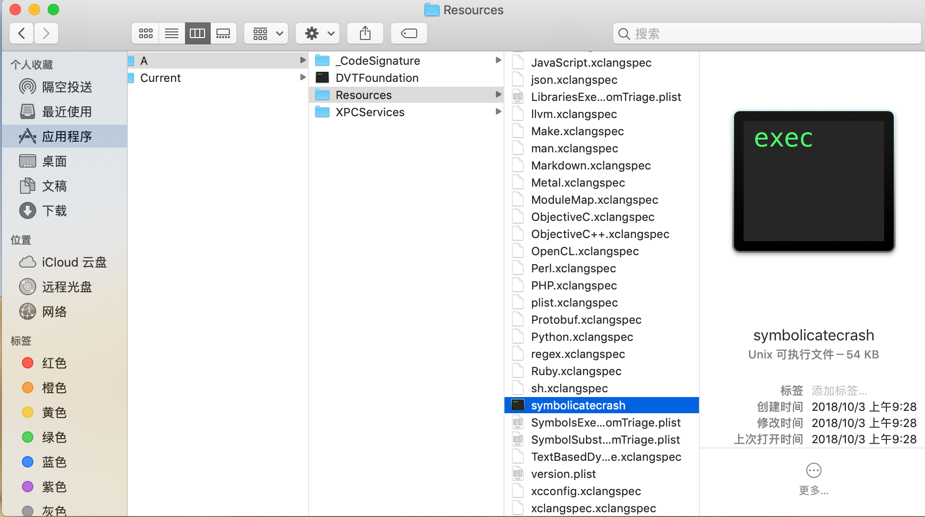Expand arrow next to Resources folder
The image size is (925, 517).
pos(498,94)
